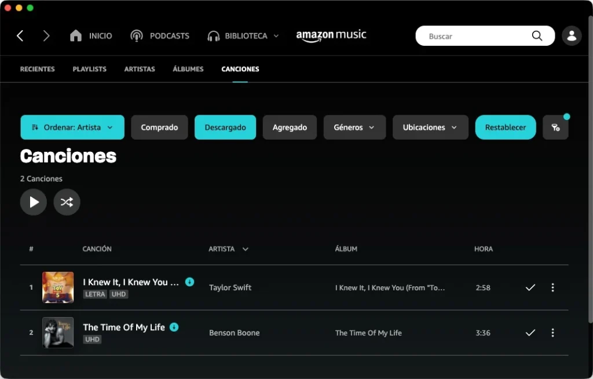Screen dimensions: 593x379
Task: Minimize the window with yellow button
Action: (19, 8)
